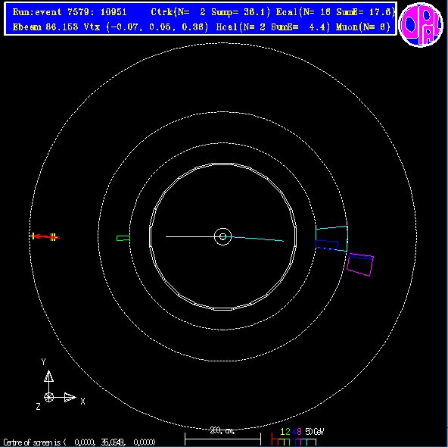
Task: Click the GeV energy color legend
Action: pyautogui.click(x=297, y=436)
